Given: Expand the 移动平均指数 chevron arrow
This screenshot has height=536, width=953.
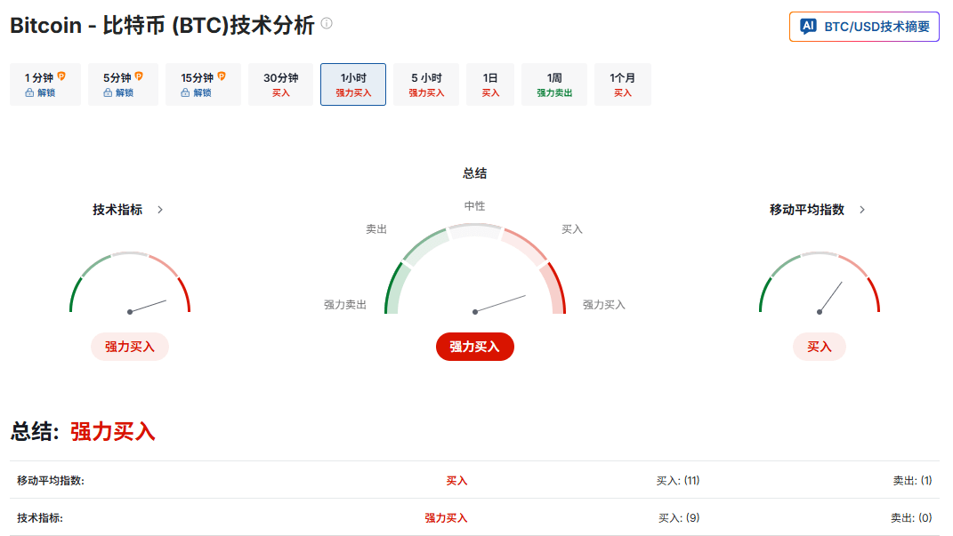Looking at the screenshot, I should [862, 210].
